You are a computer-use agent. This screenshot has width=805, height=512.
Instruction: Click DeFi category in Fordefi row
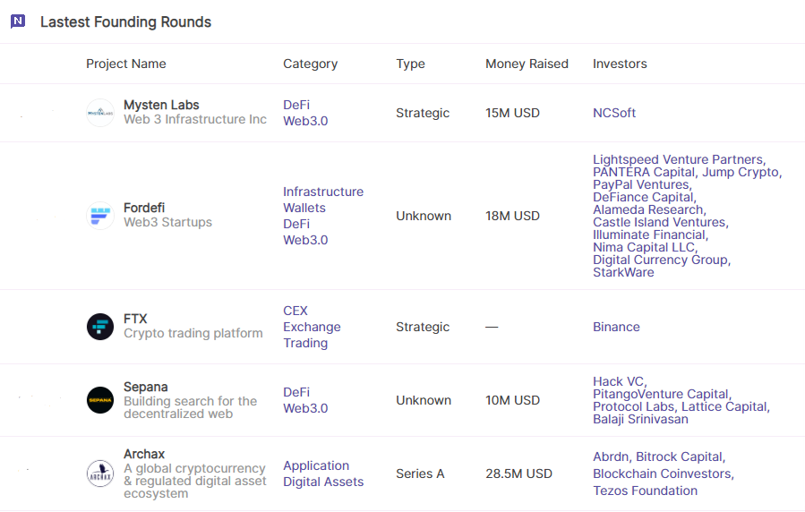click(x=296, y=224)
